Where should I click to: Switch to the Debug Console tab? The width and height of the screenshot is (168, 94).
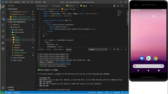[x=58, y=49]
